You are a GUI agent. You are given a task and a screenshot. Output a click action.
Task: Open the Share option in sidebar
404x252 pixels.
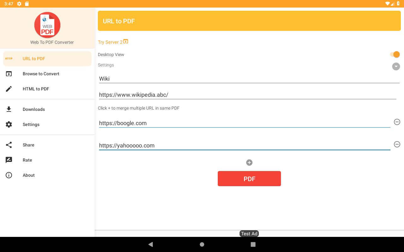click(28, 145)
